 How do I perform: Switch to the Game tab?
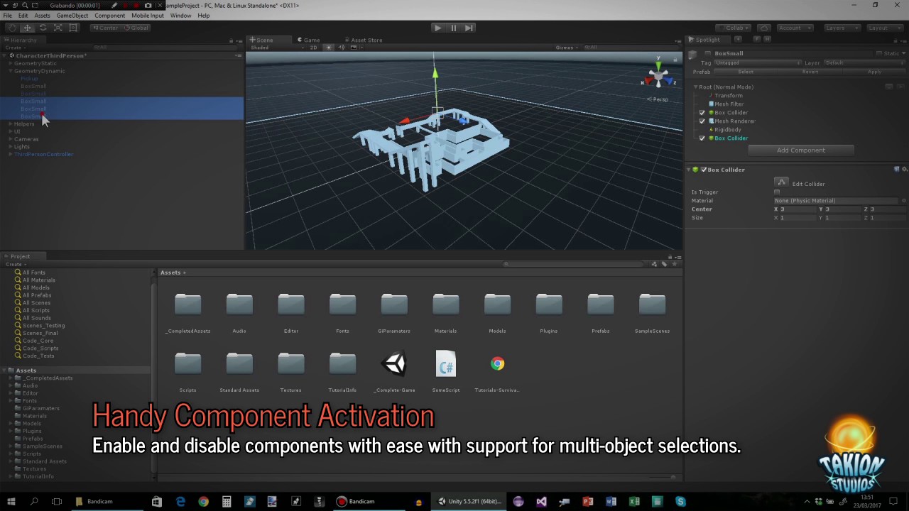point(307,40)
